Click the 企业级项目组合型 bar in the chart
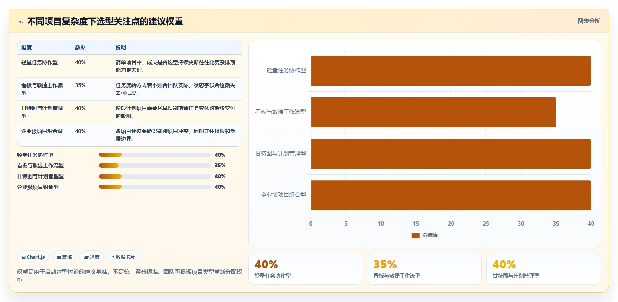 click(x=451, y=195)
